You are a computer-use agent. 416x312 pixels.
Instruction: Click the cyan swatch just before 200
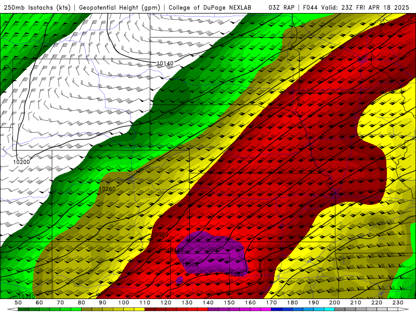pos(329,309)
